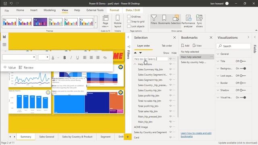Switch to Mobile layout

click(x=117, y=21)
